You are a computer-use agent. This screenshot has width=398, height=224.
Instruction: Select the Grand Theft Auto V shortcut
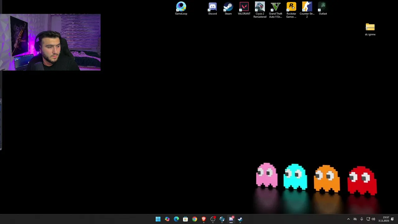point(275,10)
